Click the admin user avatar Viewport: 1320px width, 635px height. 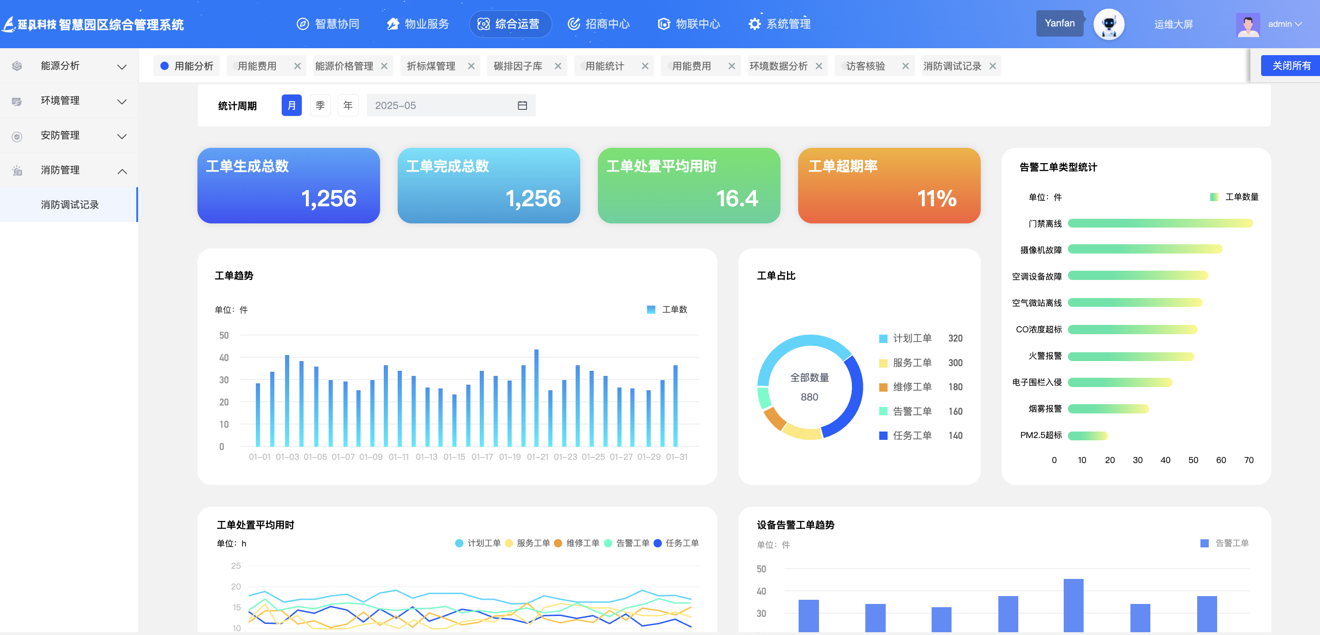[1248, 24]
